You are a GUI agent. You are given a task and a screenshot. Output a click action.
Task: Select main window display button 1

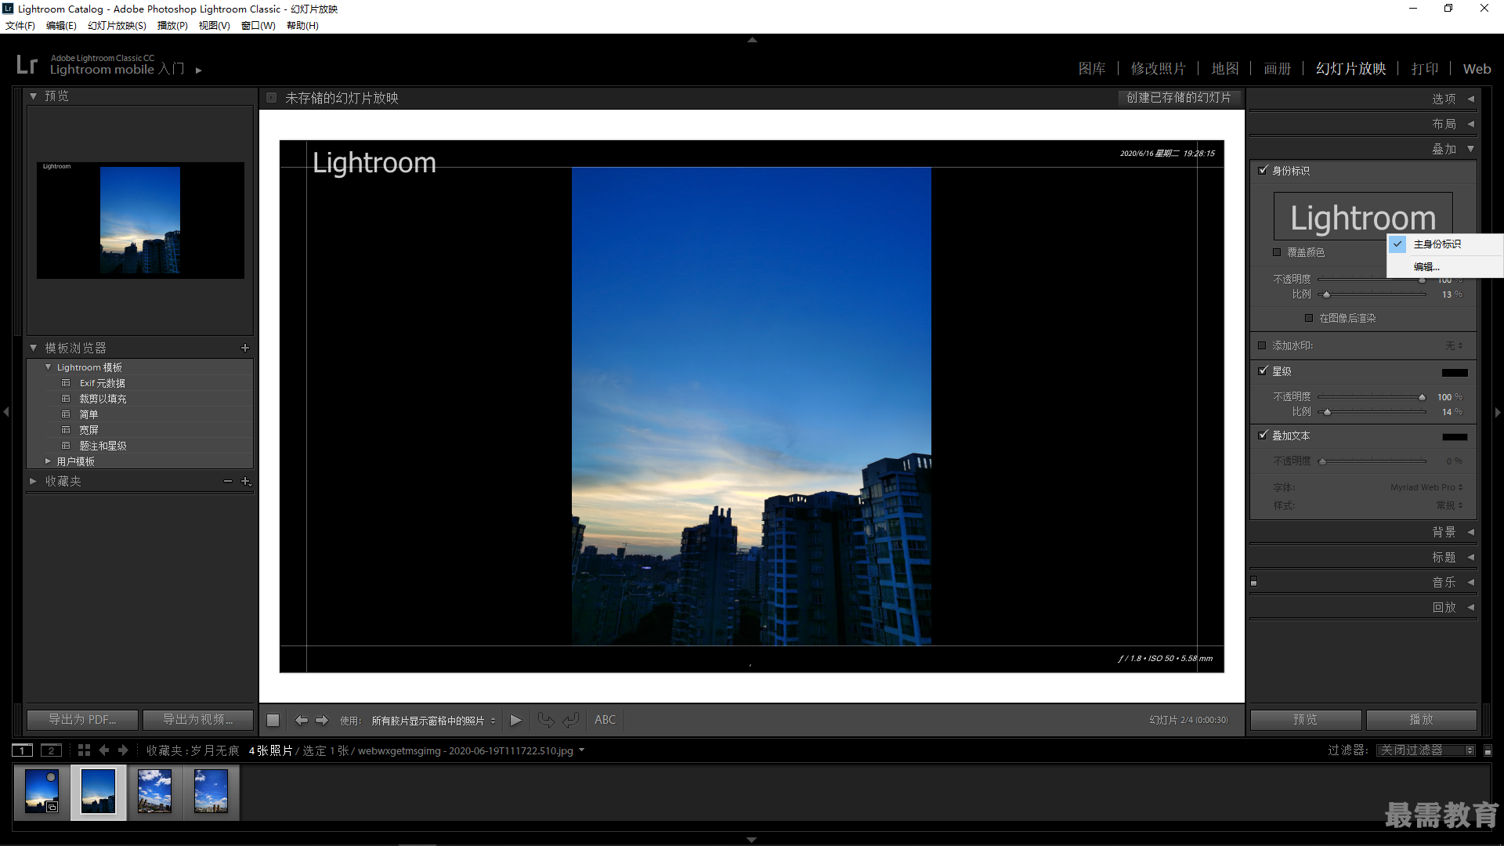23,750
